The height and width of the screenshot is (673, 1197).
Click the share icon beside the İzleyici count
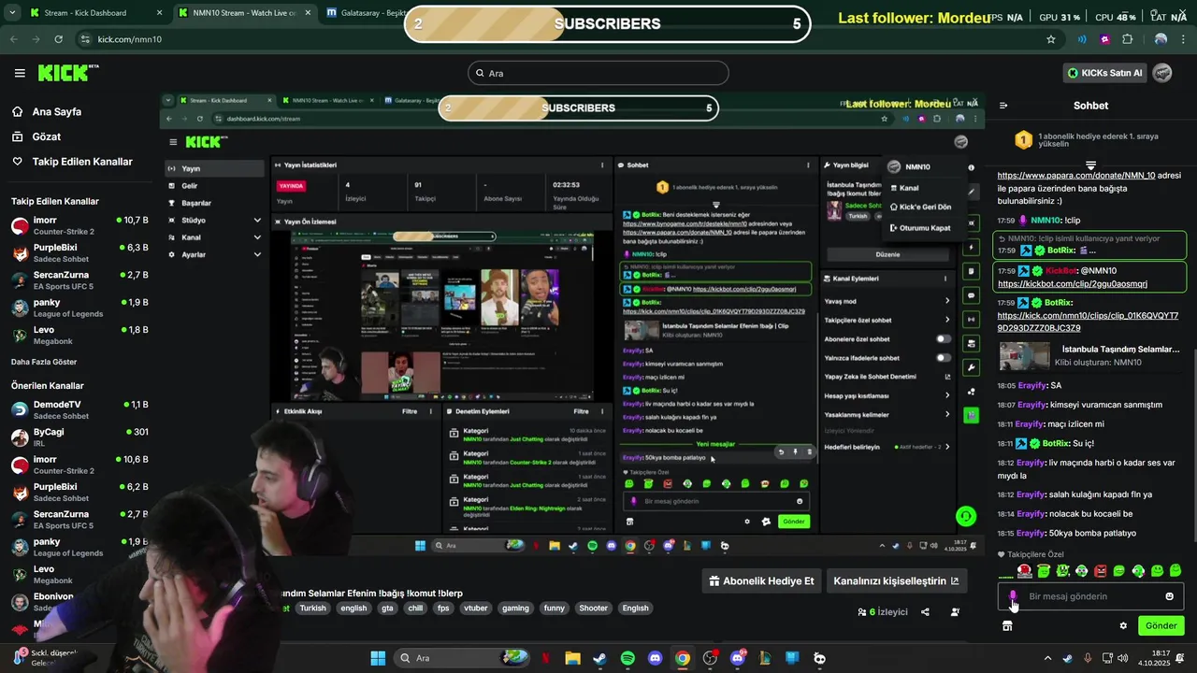tap(925, 612)
